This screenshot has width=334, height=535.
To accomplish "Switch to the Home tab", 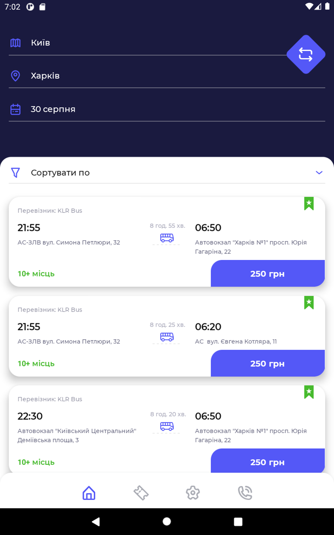I will click(x=89, y=492).
